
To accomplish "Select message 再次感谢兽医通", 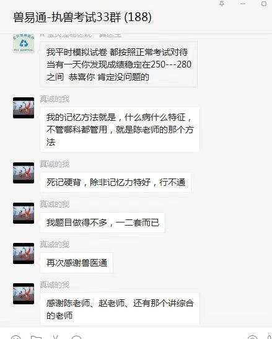I will (x=77, y=263).
